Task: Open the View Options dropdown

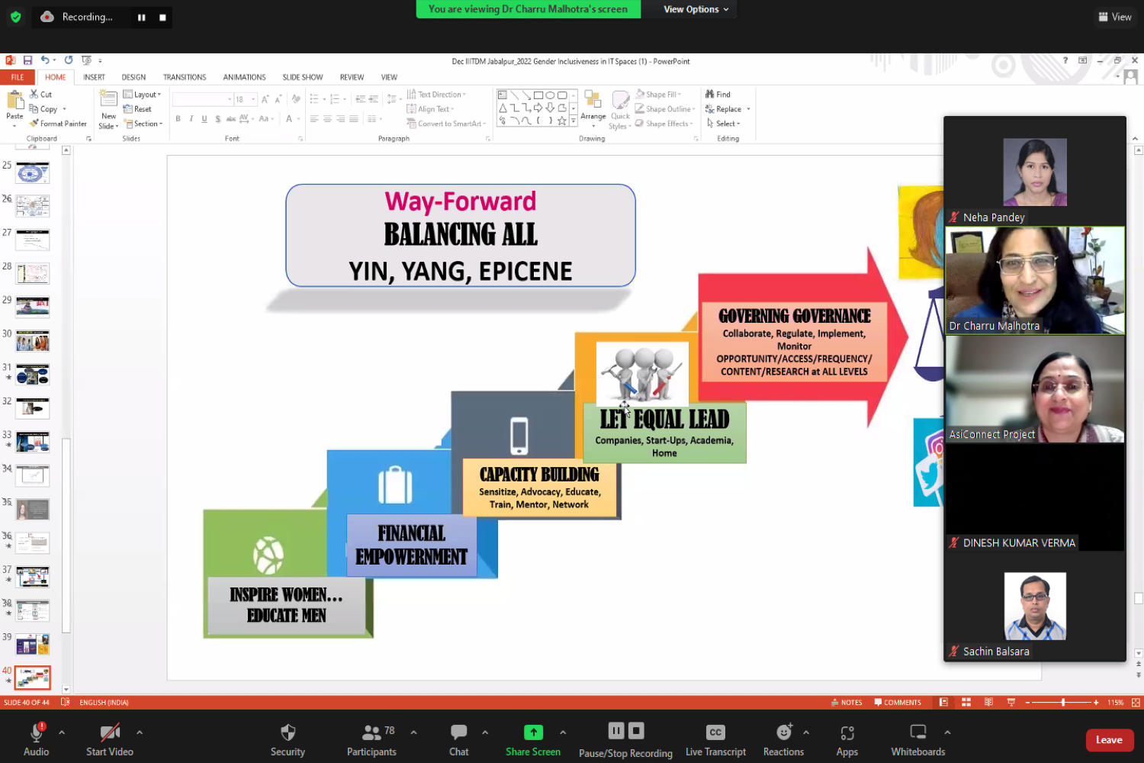Action: 696,9
